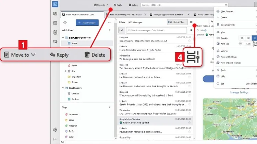Star the 'What everyone will be watching' message

pos(189,95)
